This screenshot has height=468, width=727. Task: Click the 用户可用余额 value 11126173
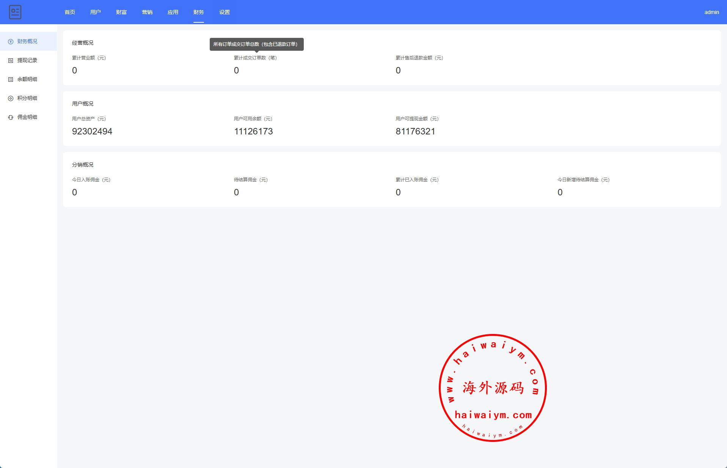(x=253, y=131)
